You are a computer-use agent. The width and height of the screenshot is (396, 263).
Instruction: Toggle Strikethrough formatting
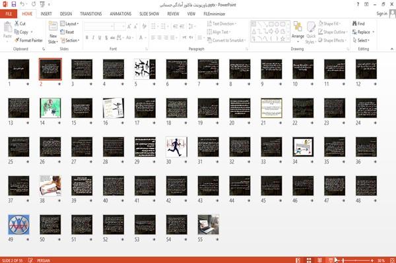click(113, 38)
